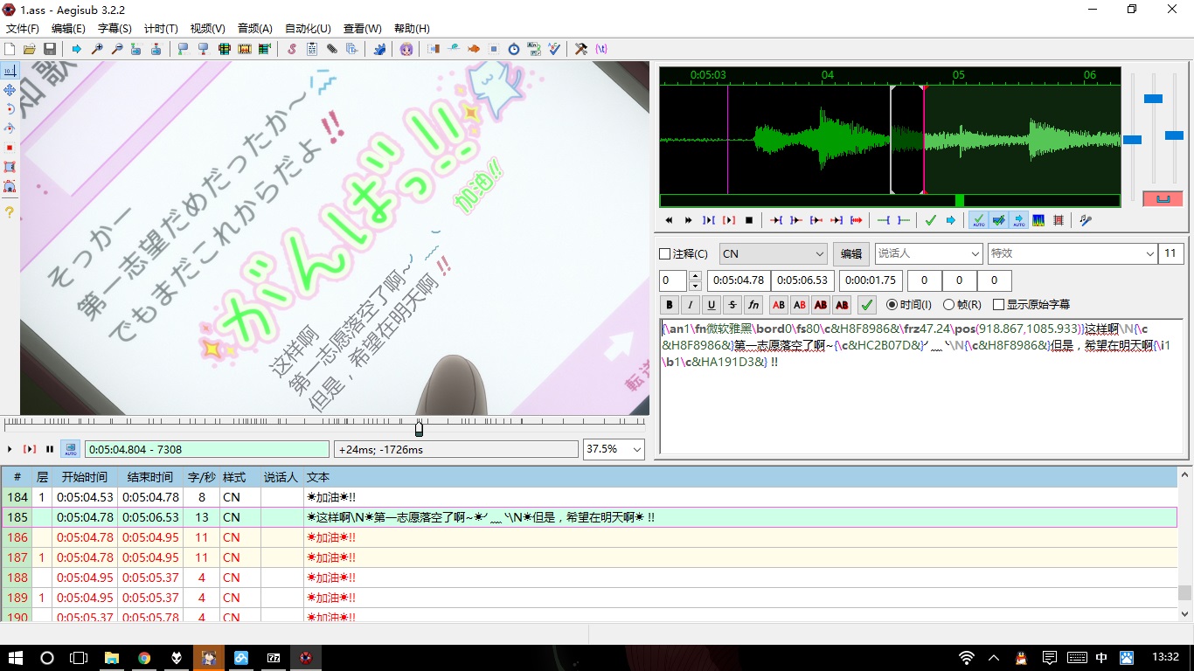This screenshot has height=671, width=1194.
Task: Open the Properties clipboard icon
Action: tap(311, 49)
